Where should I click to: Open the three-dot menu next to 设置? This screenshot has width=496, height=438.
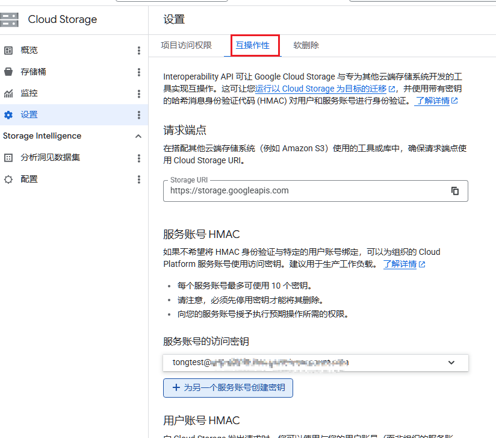pos(139,115)
